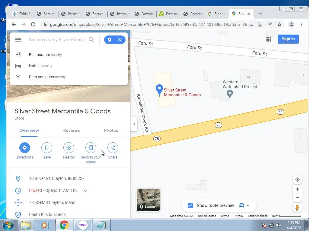Screen dimensions: 309x231
Task: Switch to the Google Sign in tab
Action: pyautogui.click(x=217, y=14)
